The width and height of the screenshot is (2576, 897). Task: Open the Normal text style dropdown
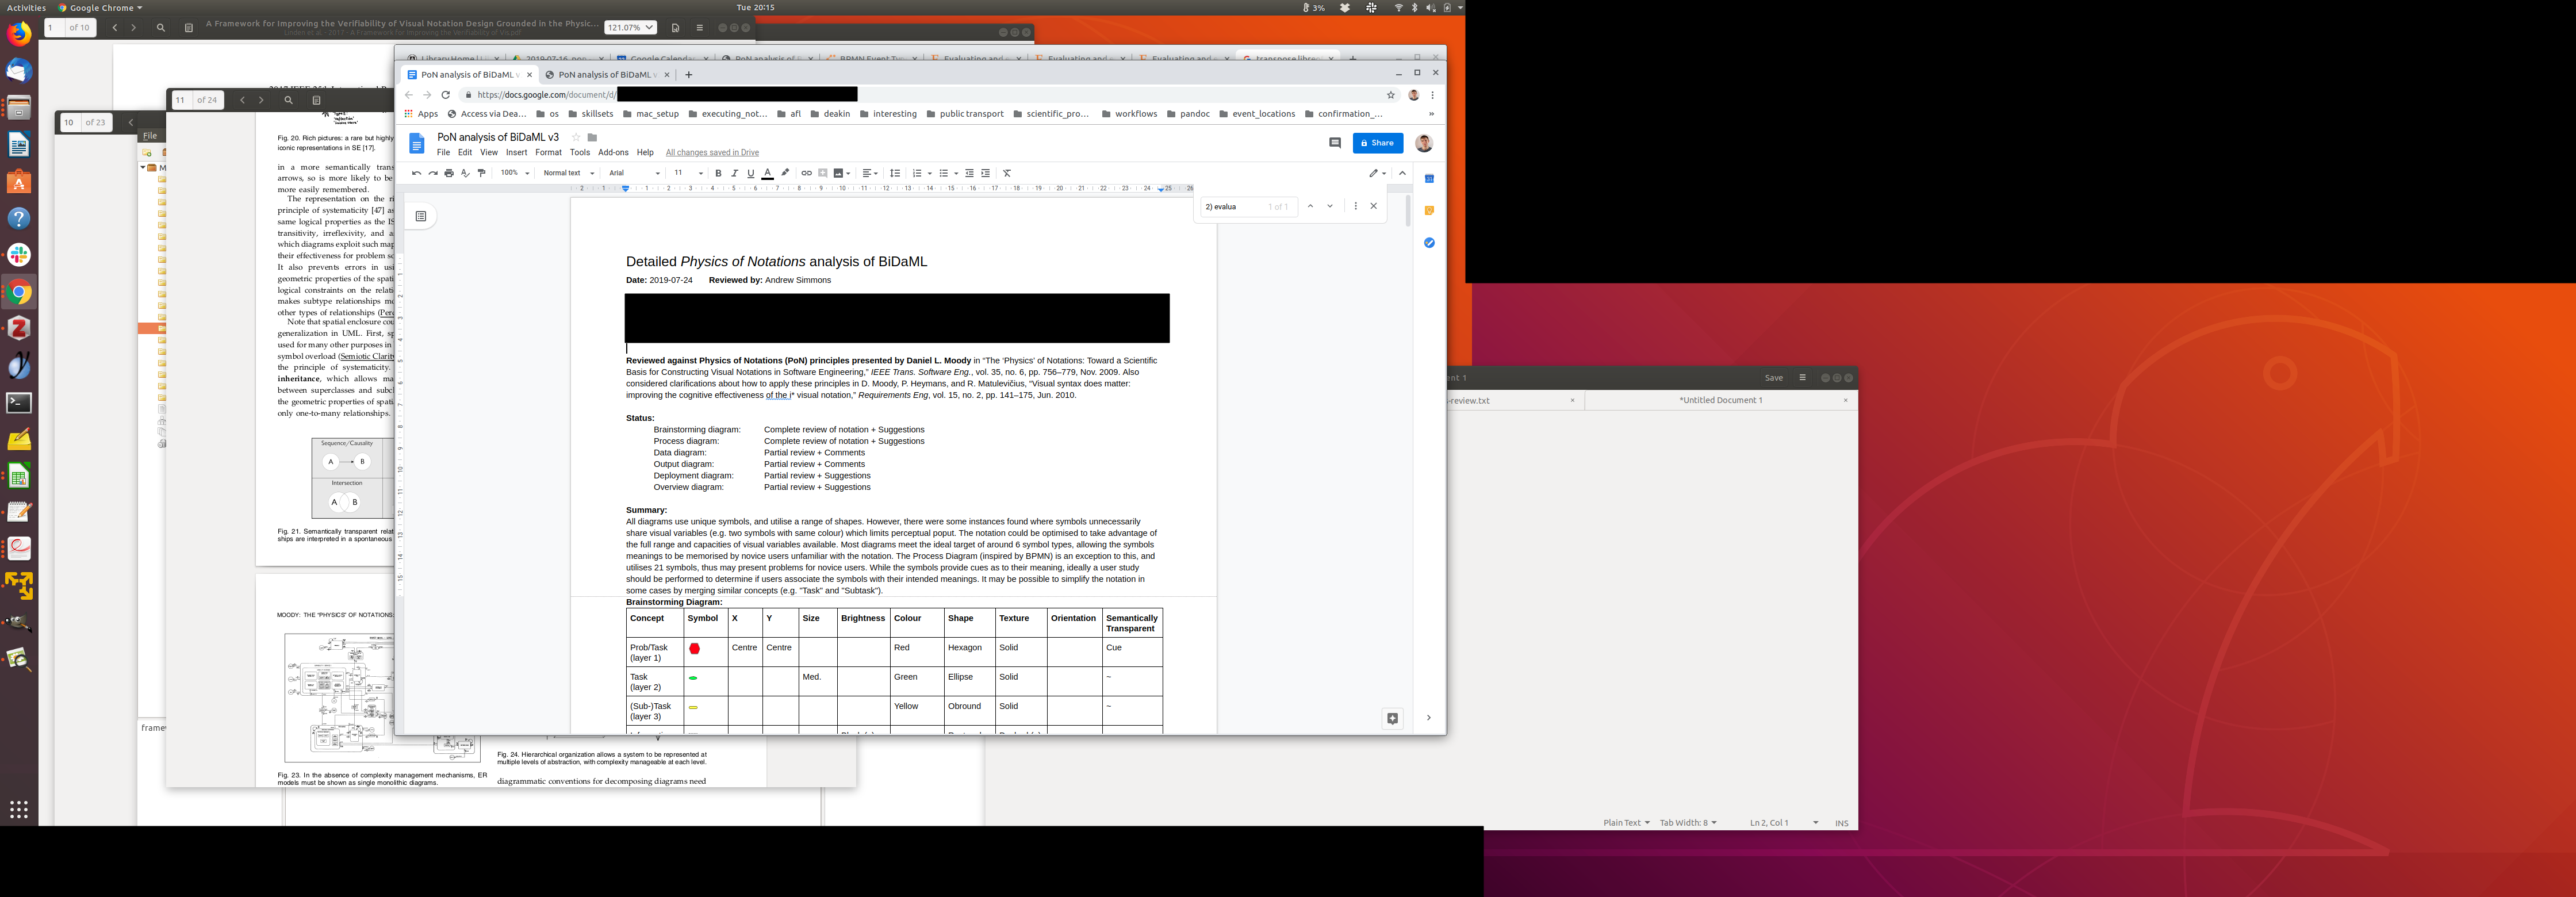(x=568, y=173)
